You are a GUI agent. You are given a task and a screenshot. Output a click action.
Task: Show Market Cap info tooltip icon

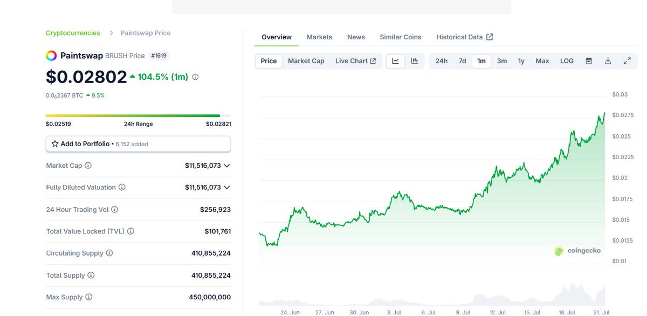click(x=88, y=166)
